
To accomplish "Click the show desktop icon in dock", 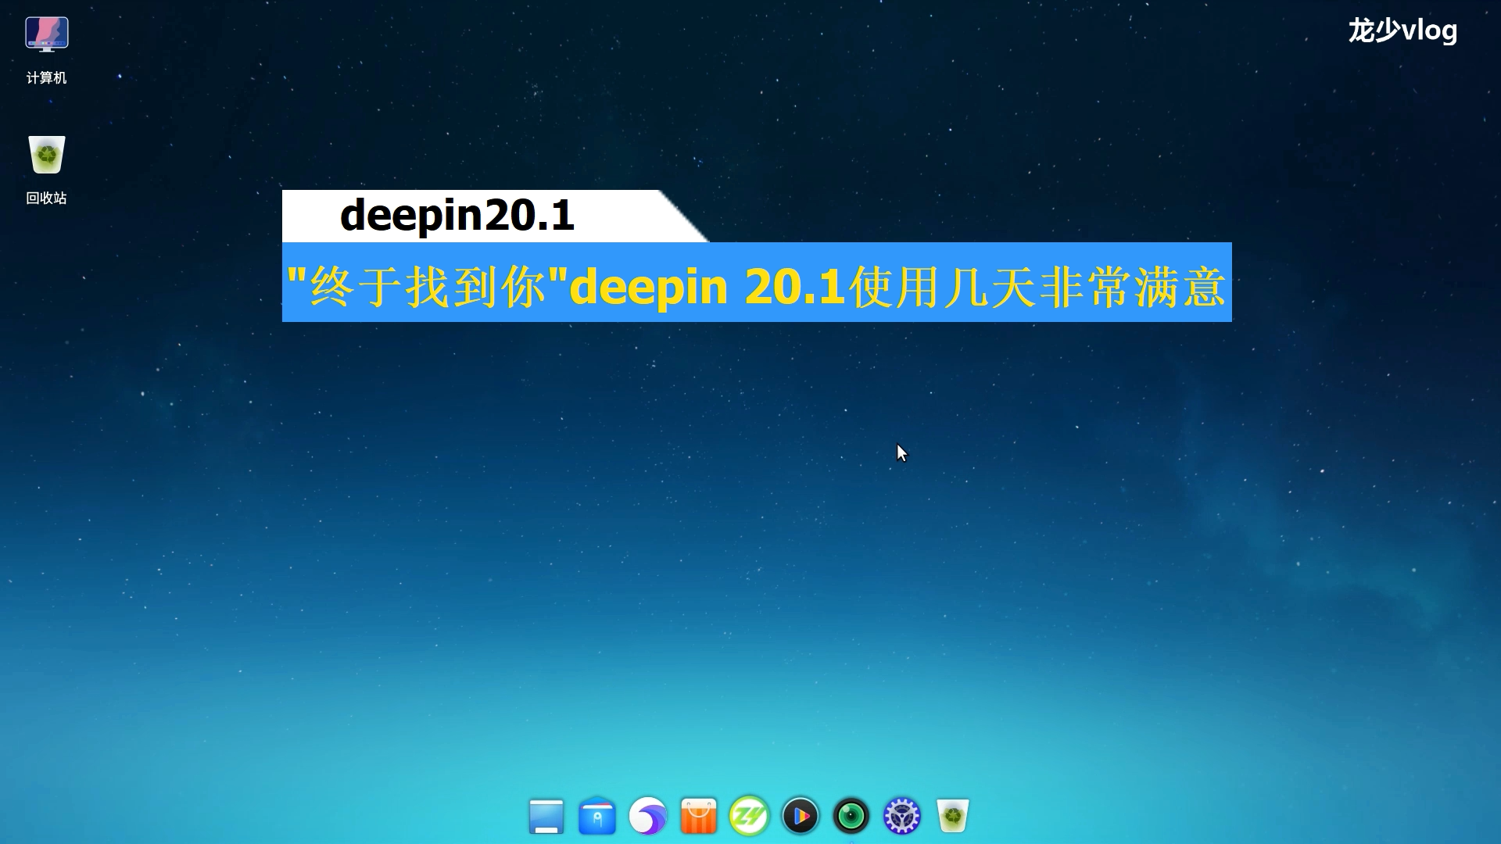I will tap(546, 817).
